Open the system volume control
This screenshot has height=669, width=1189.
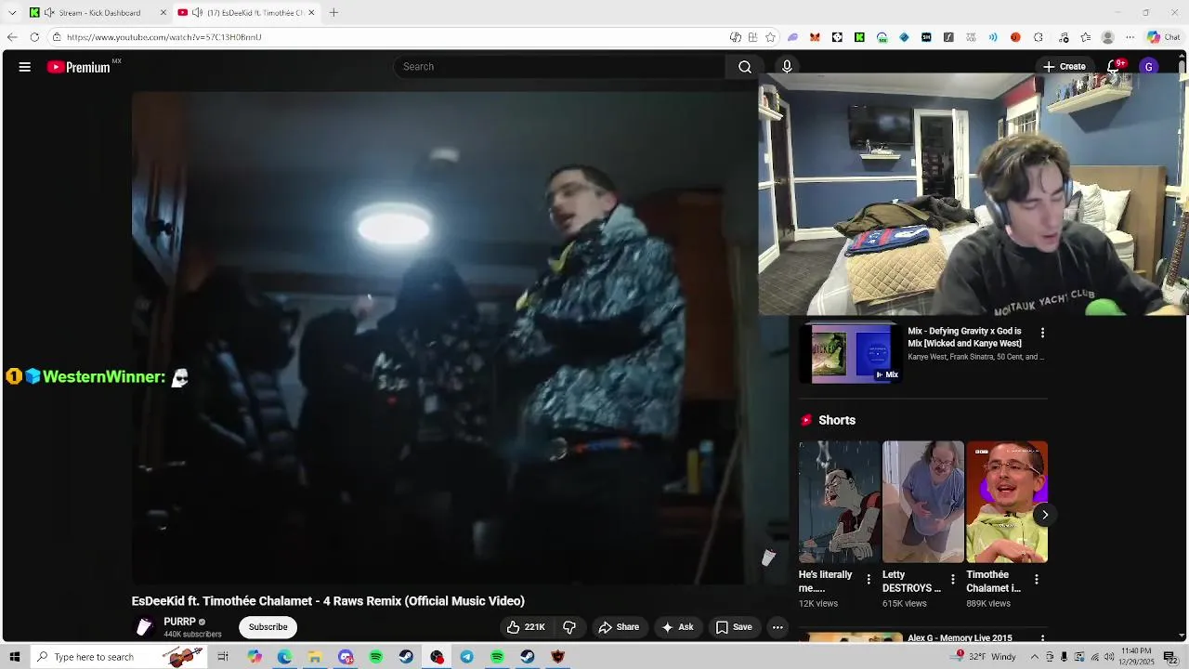coord(1109,657)
